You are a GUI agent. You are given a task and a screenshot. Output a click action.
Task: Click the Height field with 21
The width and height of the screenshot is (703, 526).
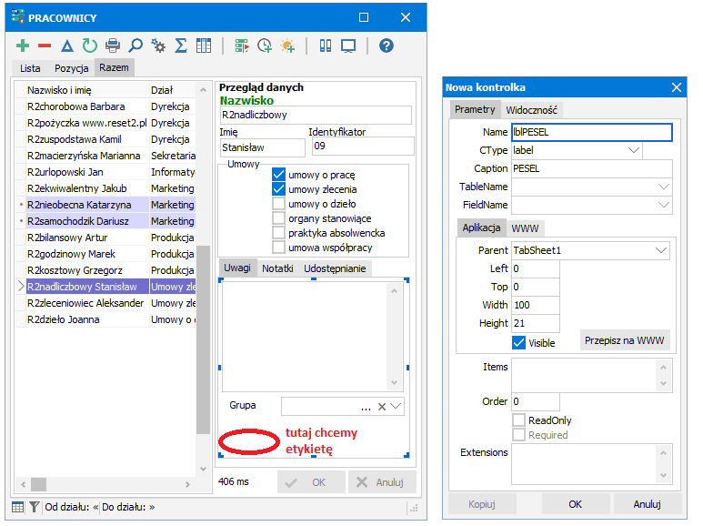click(x=536, y=323)
